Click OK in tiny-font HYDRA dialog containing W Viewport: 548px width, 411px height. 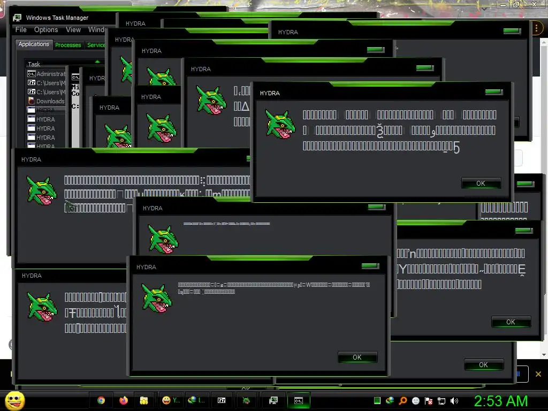point(357,357)
